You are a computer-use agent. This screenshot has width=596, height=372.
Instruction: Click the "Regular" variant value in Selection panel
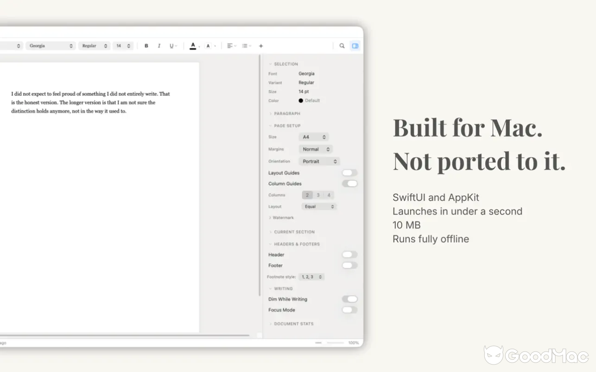tap(306, 83)
